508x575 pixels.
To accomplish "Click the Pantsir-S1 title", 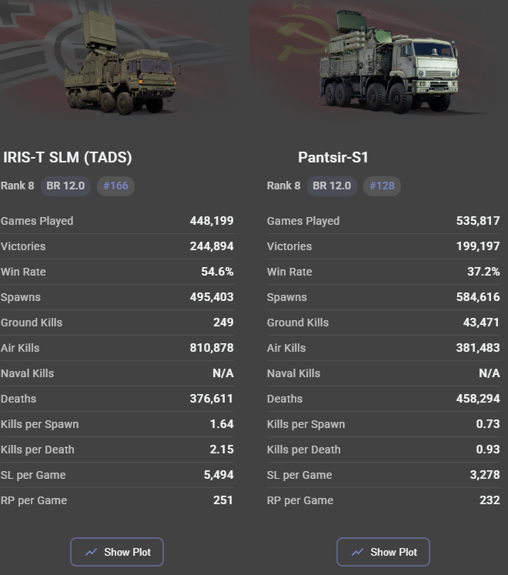I will [333, 157].
